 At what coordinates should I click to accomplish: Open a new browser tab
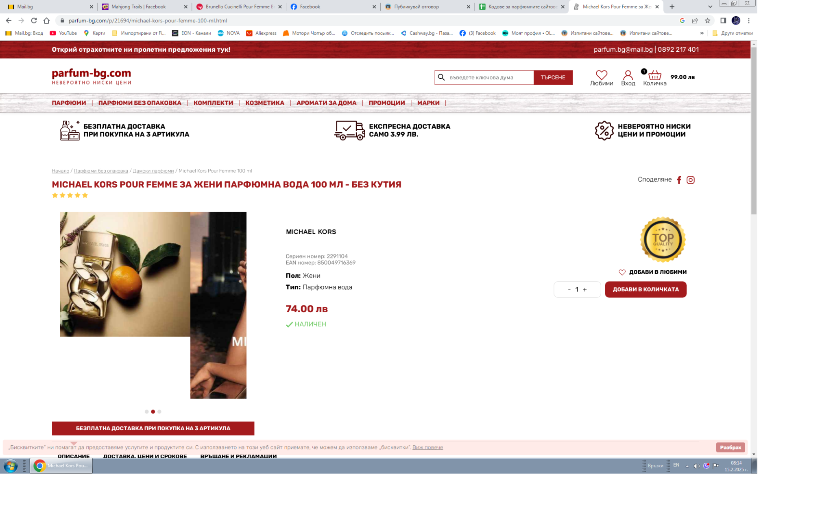pos(672,7)
